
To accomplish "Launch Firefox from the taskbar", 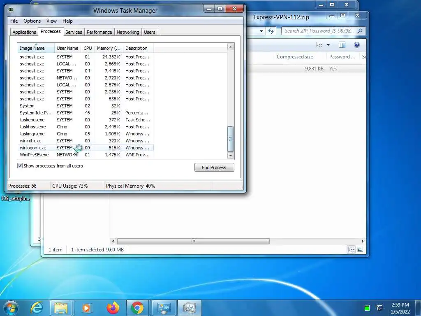I will pyautogui.click(x=113, y=308).
